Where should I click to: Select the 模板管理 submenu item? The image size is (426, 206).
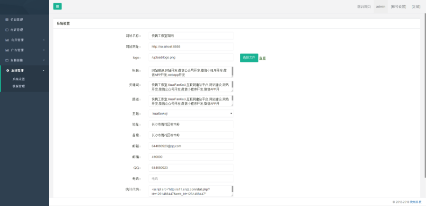(19, 86)
